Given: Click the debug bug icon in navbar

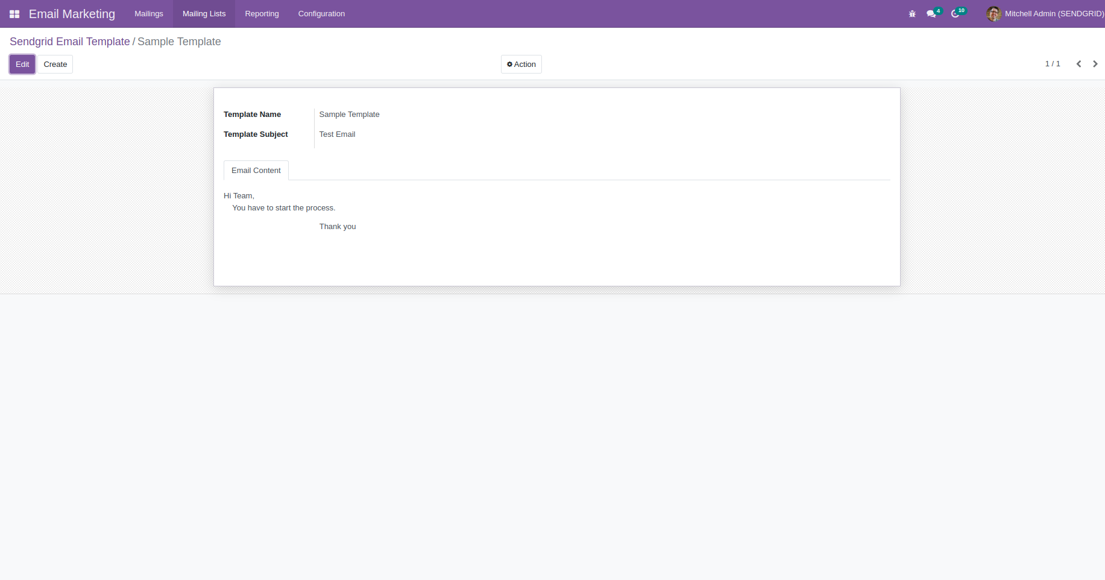Looking at the screenshot, I should click(912, 14).
